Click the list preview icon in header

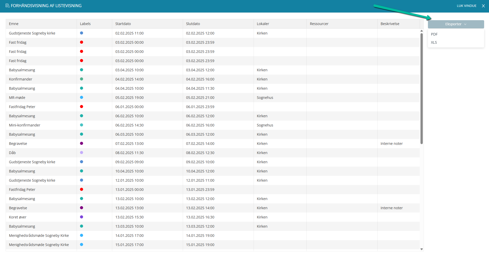click(7, 6)
